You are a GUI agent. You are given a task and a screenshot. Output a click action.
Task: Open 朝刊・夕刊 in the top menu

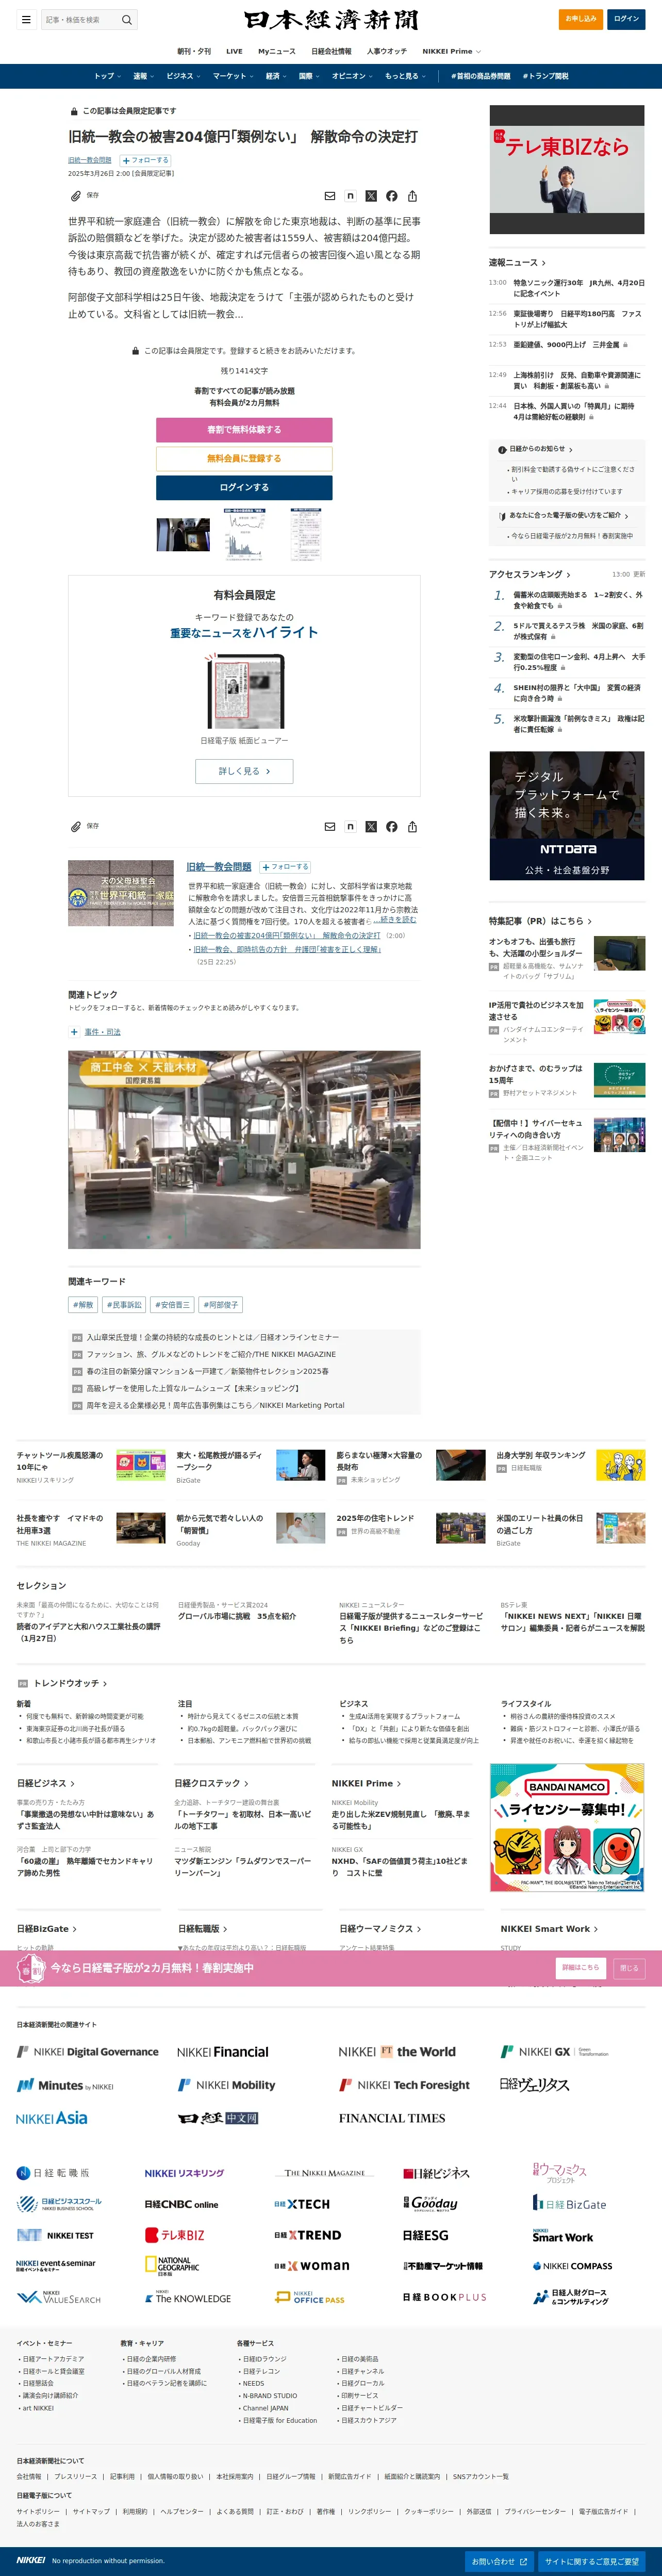pos(194,51)
